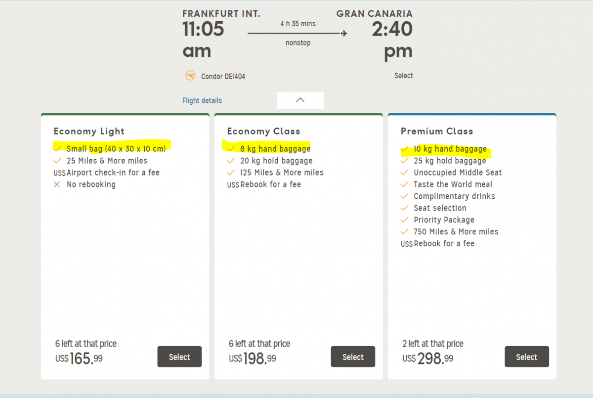Click the Condor airline logo icon
The width and height of the screenshot is (593, 398).
pyautogui.click(x=190, y=76)
